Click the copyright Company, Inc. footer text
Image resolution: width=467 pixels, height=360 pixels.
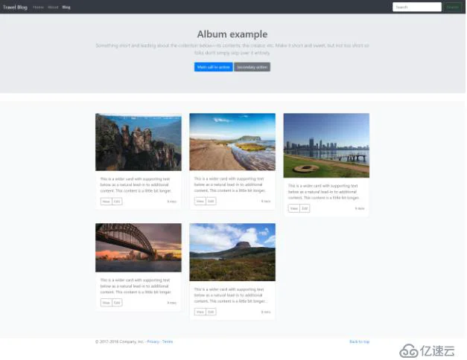pos(119,341)
